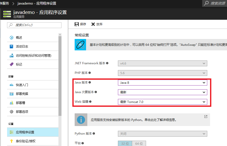This screenshot has width=227, height=146.
Task: Click info icon next to Web 容器
Action: coord(90,101)
